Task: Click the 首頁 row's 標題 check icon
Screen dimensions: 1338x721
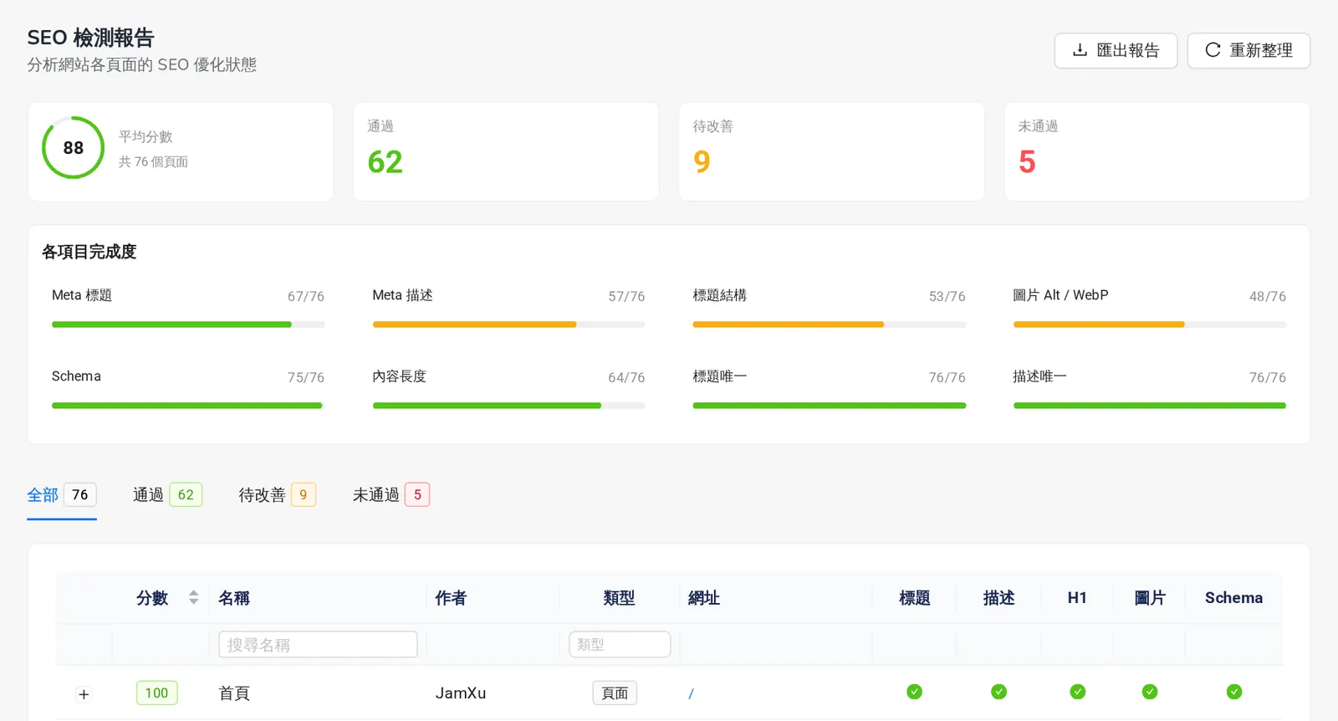Action: tap(914, 692)
